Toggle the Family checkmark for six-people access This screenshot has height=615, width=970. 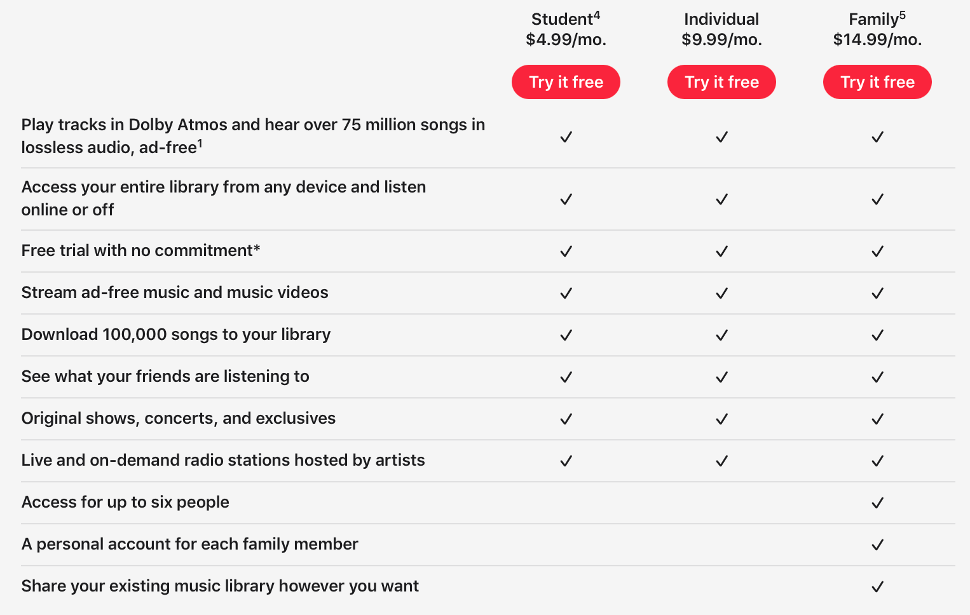tap(877, 503)
